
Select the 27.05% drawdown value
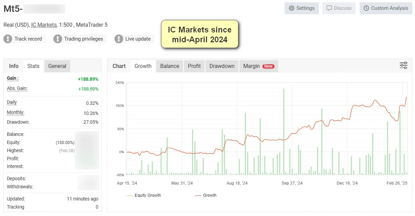pyautogui.click(x=91, y=122)
